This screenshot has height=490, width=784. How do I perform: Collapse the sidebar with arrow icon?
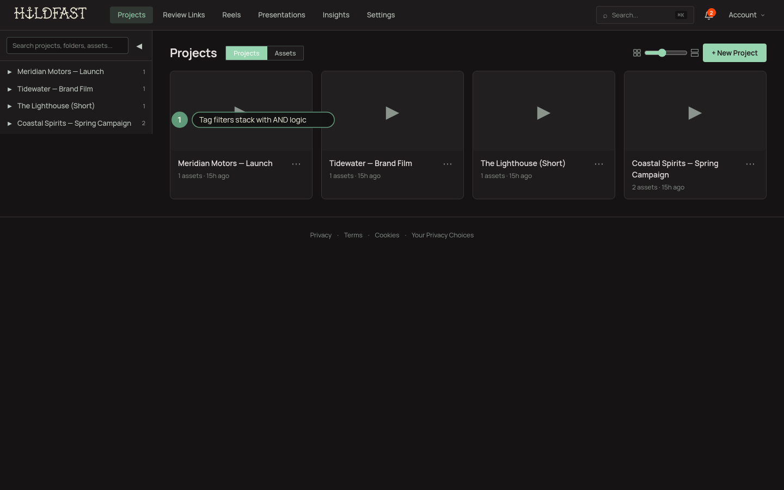pyautogui.click(x=139, y=46)
